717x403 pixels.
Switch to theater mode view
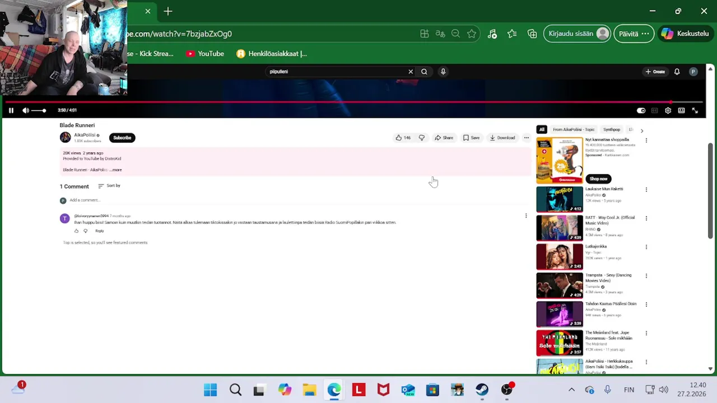click(x=681, y=110)
